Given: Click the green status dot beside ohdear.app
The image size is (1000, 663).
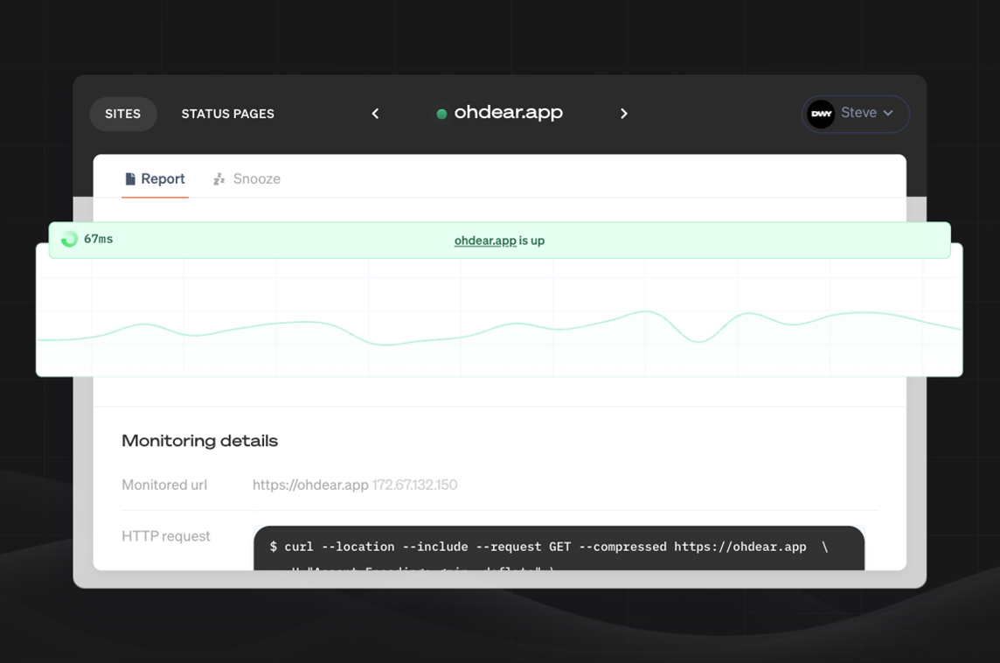Looking at the screenshot, I should (441, 115).
